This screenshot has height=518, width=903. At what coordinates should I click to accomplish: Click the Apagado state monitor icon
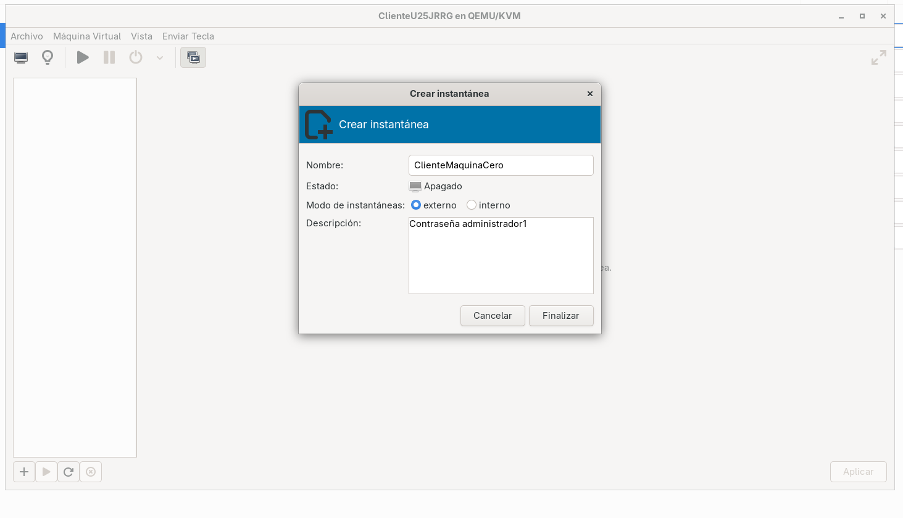point(415,186)
